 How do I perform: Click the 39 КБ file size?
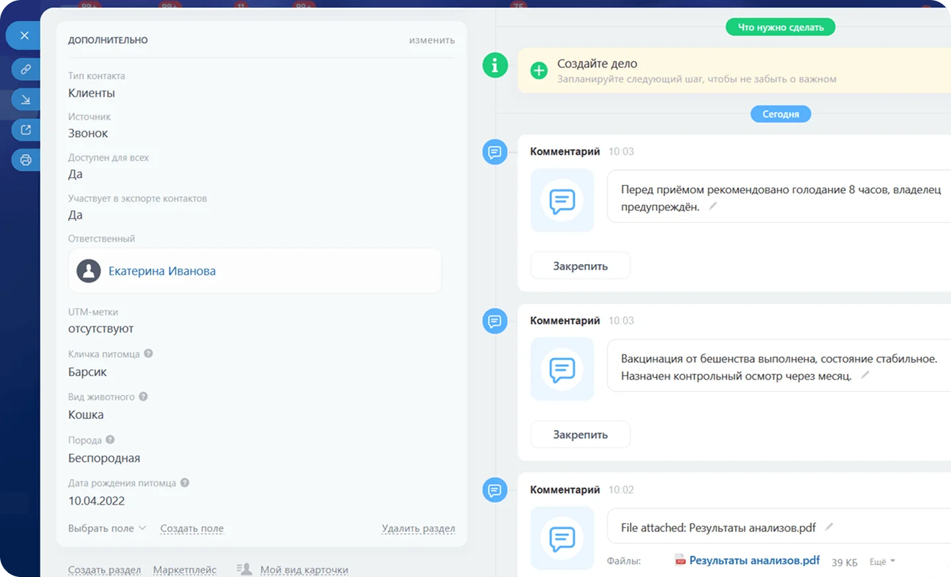pyautogui.click(x=845, y=562)
